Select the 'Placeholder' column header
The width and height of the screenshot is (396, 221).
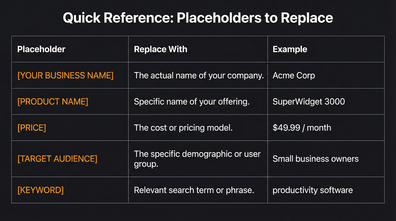click(41, 49)
